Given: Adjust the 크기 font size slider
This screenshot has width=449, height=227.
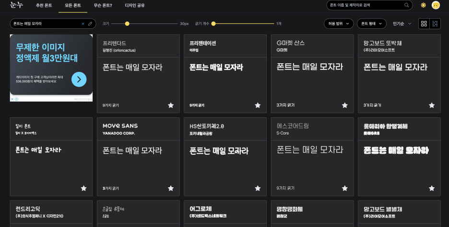Looking at the screenshot, I should (x=127, y=24).
